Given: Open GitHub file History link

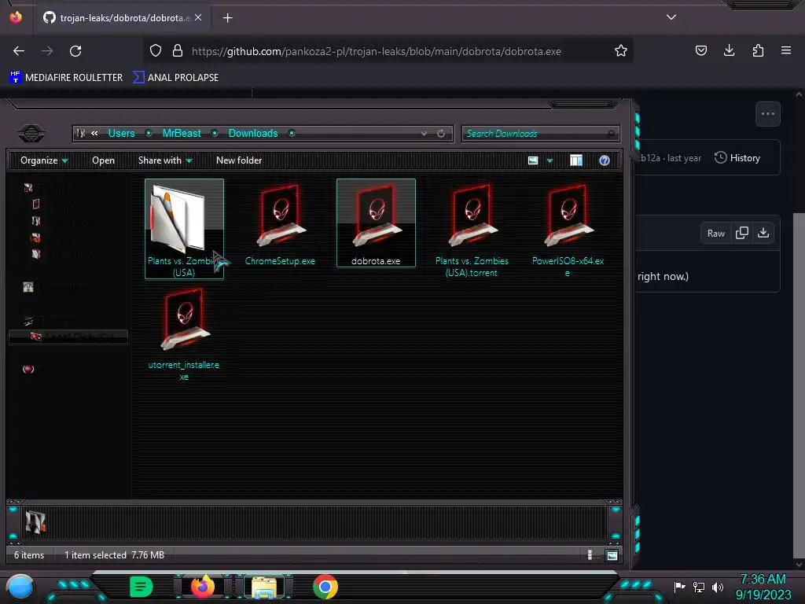Looking at the screenshot, I should 737,158.
